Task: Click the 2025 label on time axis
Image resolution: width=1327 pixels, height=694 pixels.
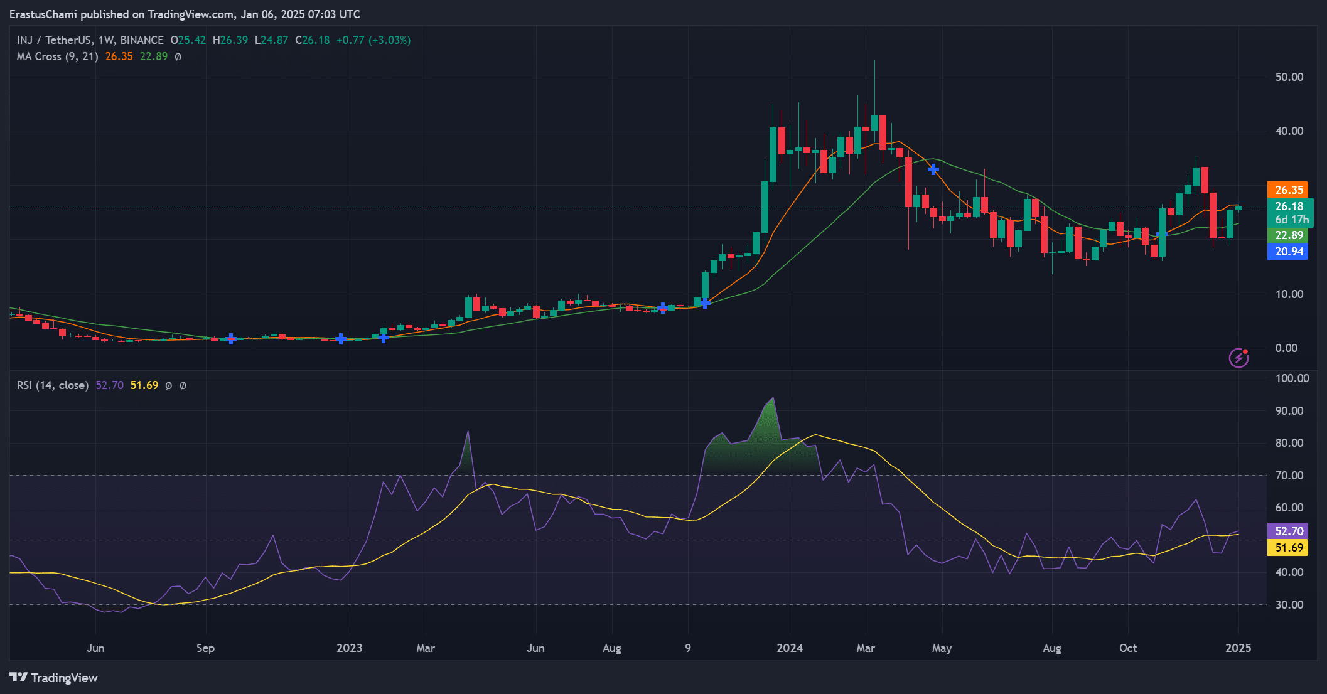Action: click(1238, 648)
